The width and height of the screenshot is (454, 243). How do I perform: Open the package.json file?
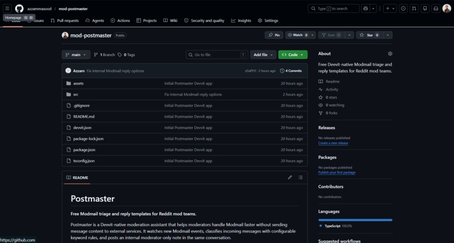point(84,149)
